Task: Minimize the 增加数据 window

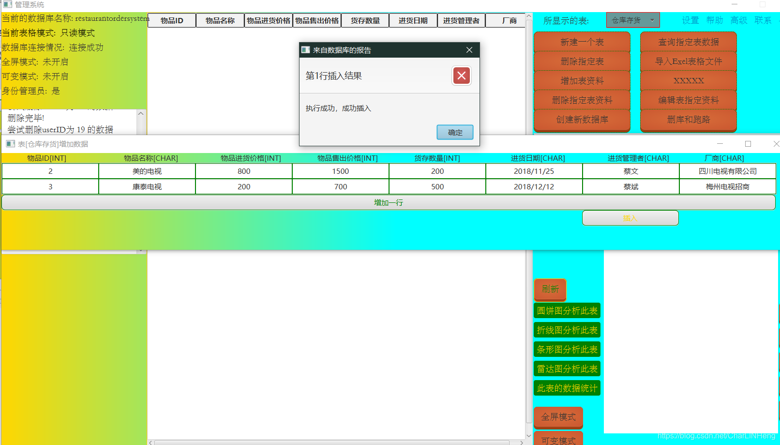Action: (x=720, y=144)
